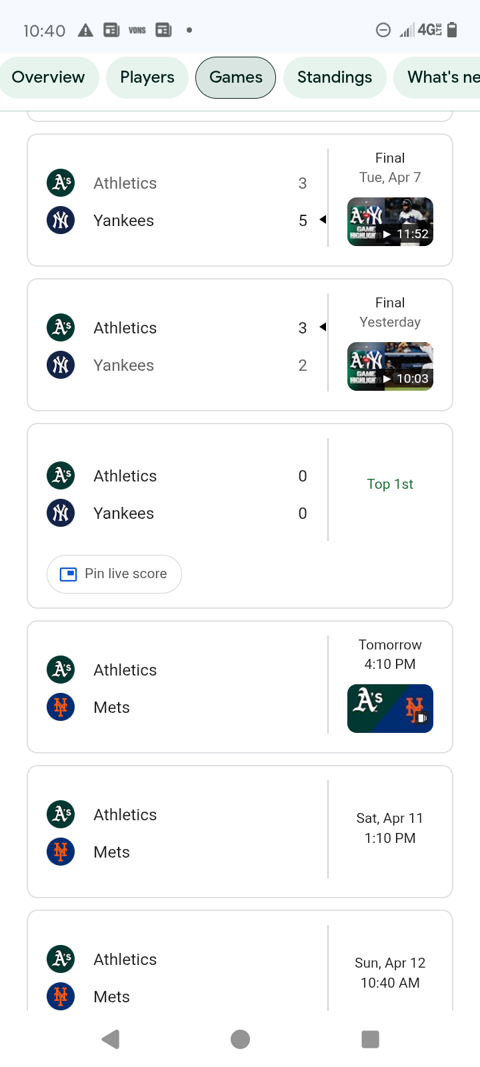Play yesterday's 10:03 highlights video
480x1067 pixels.
pyautogui.click(x=390, y=367)
